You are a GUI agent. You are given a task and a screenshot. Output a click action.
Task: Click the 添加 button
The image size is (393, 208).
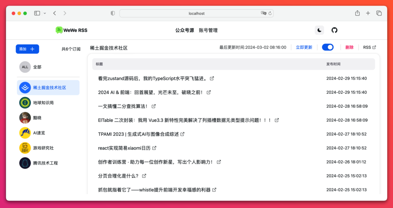(27, 49)
